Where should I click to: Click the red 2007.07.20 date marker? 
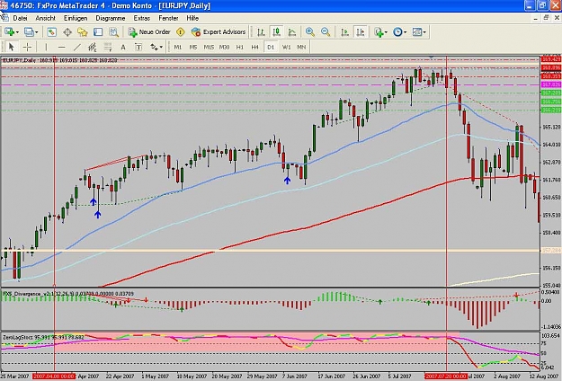(445, 377)
